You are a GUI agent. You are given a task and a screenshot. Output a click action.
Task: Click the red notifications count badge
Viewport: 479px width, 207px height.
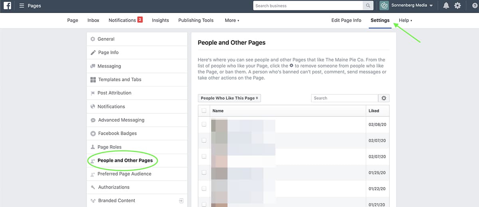coord(140,20)
